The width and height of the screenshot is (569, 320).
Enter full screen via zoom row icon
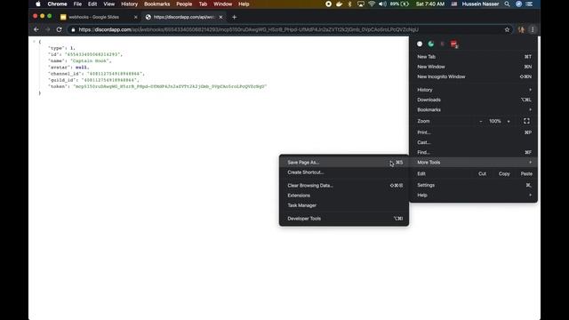tap(526, 121)
